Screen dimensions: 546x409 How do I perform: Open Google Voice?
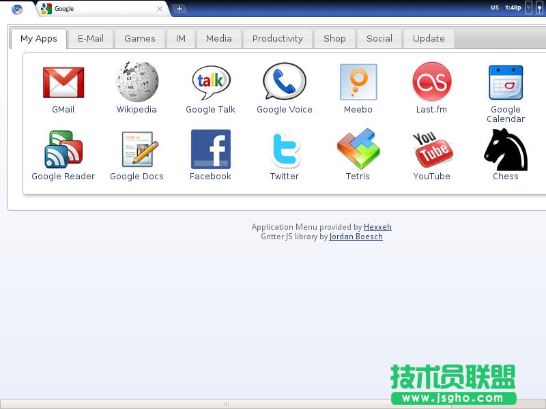coord(284,82)
